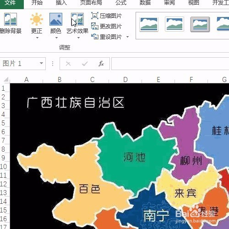
Task: Select column D header
Action: (125, 80)
